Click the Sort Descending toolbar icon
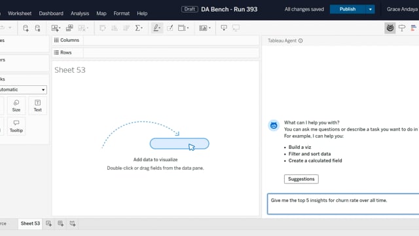 click(126, 28)
